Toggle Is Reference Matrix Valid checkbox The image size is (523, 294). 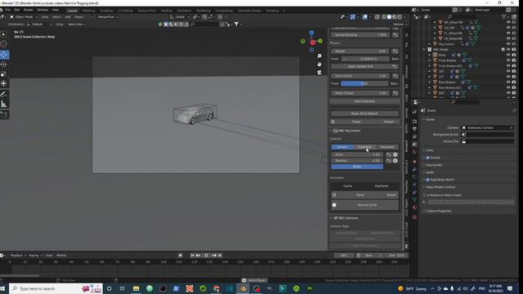tap(424, 195)
